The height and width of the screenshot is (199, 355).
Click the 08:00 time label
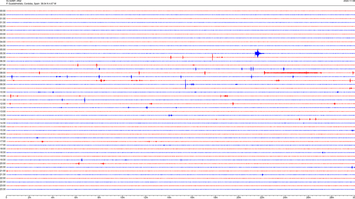pos(3,73)
